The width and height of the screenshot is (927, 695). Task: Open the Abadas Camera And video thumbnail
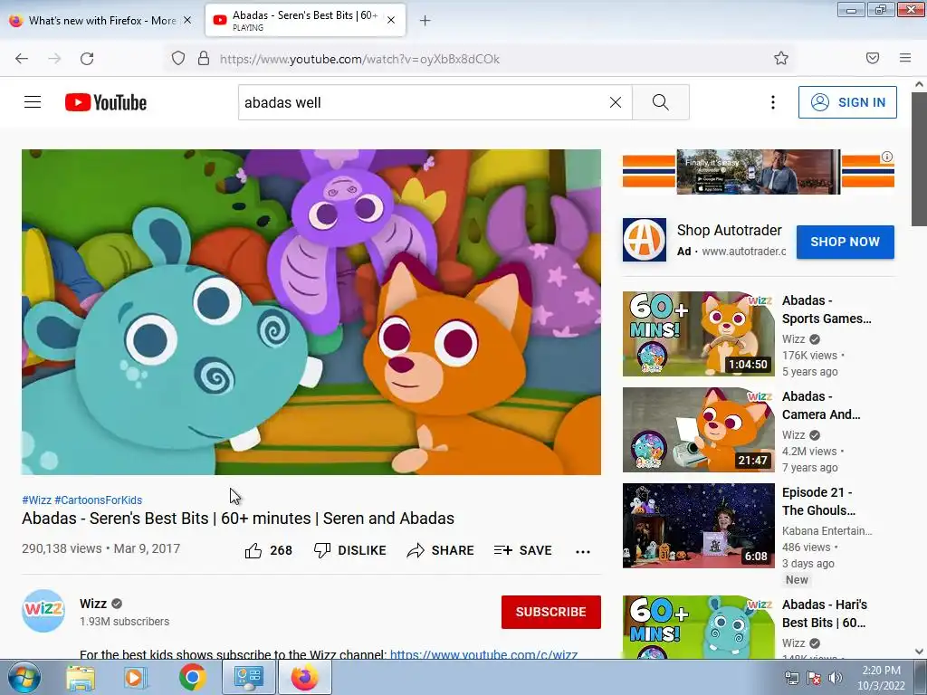point(698,430)
